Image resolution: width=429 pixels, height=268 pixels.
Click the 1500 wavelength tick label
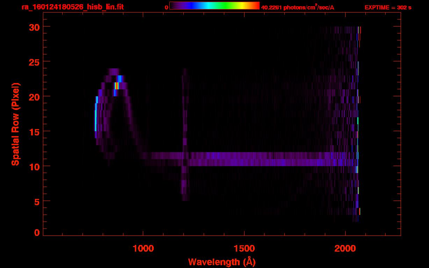(244, 249)
